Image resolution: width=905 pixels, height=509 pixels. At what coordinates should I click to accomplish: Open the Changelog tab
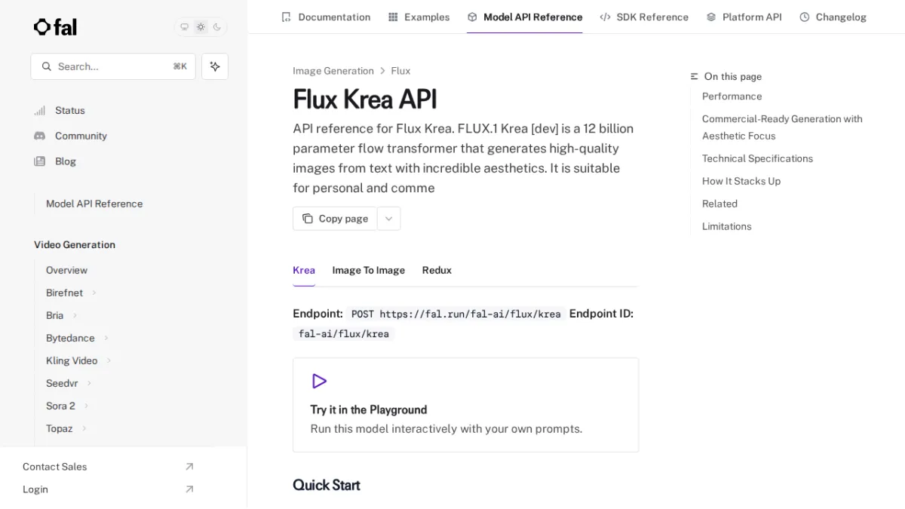click(833, 17)
